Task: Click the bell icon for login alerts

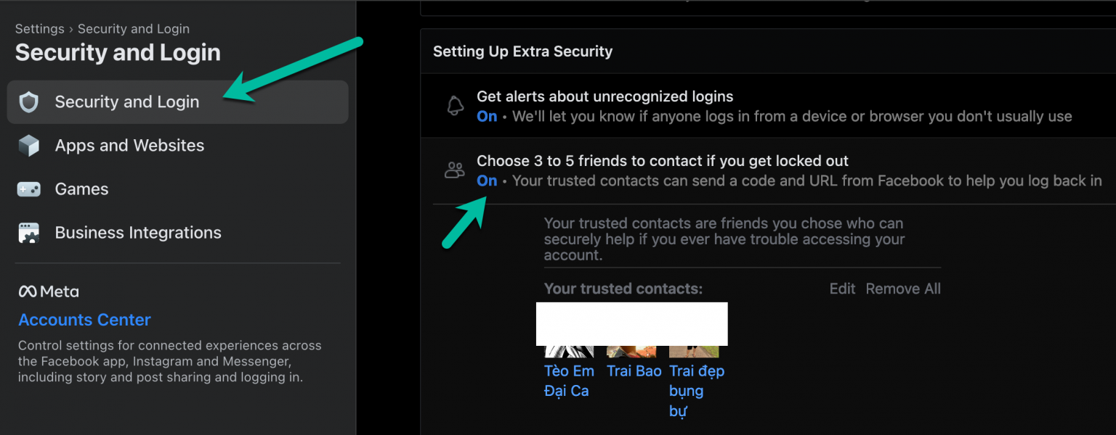Action: [x=456, y=106]
